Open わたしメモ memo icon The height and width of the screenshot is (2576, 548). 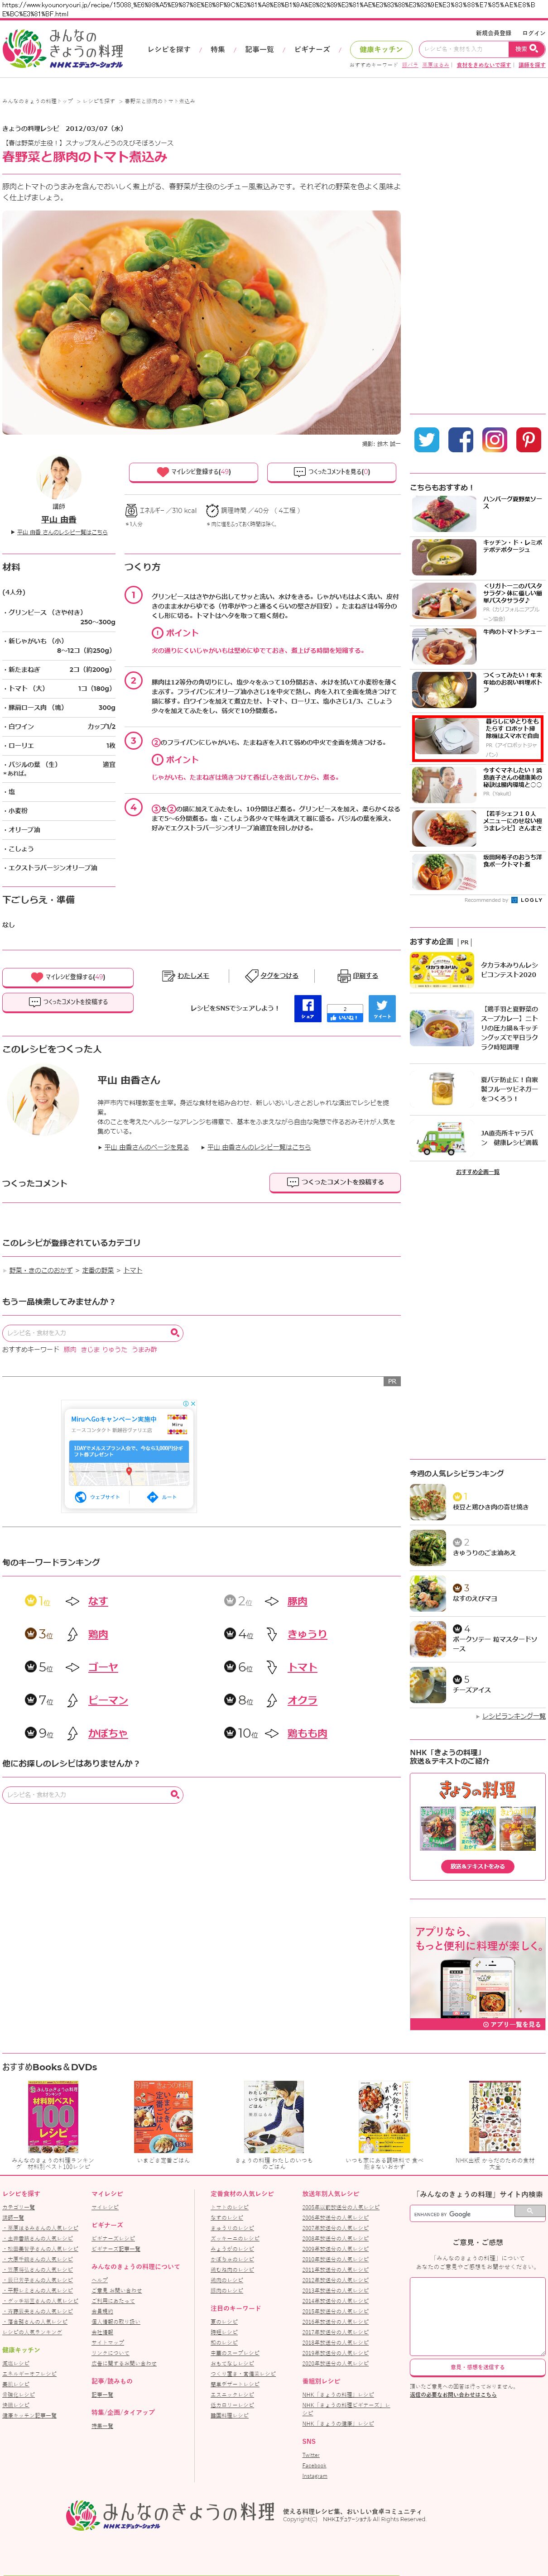click(x=186, y=976)
